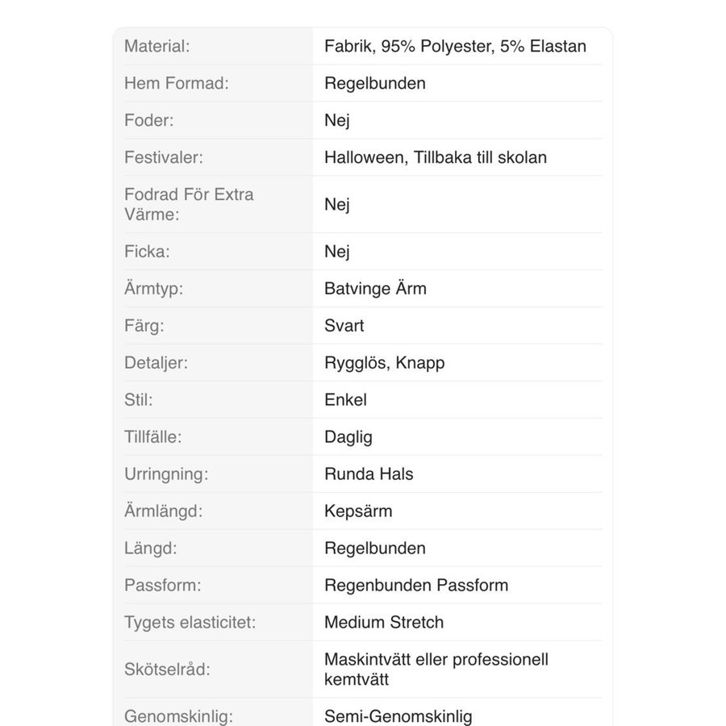726x726 pixels.
Task: Select the 'Runda Hals' neckline value
Action: [369, 474]
